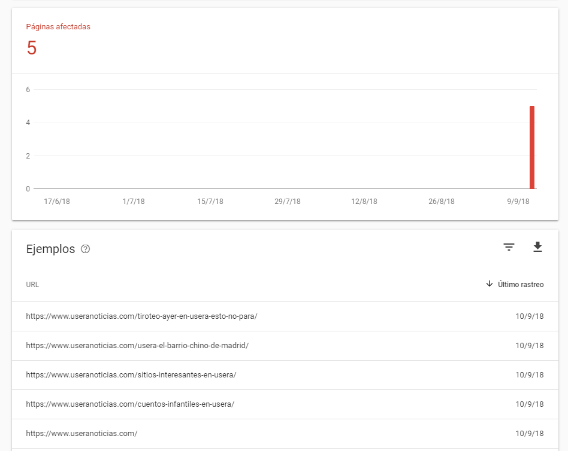Click the Ejemplos section title
The image size is (568, 451).
click(50, 249)
